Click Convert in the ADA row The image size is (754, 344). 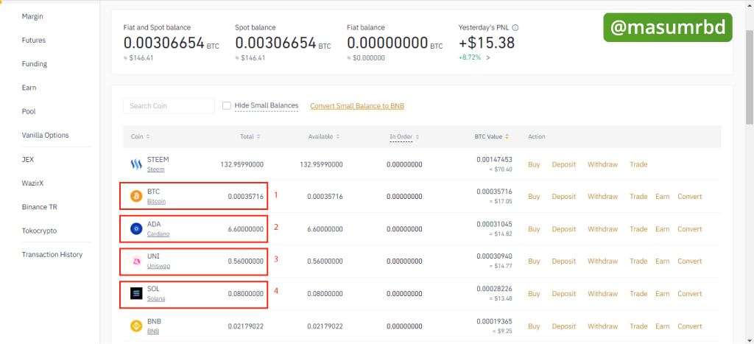point(689,229)
